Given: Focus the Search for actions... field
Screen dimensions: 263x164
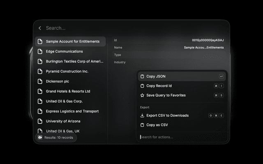Looking at the screenshot, I should click(x=182, y=137).
